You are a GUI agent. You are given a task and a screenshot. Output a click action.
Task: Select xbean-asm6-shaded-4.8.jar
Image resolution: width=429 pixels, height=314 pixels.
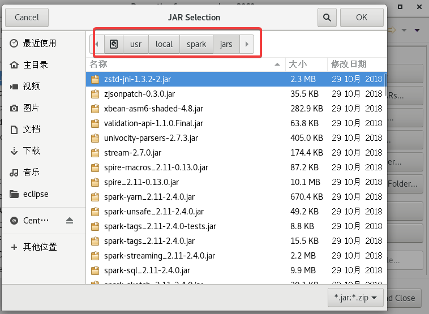pos(235,109)
